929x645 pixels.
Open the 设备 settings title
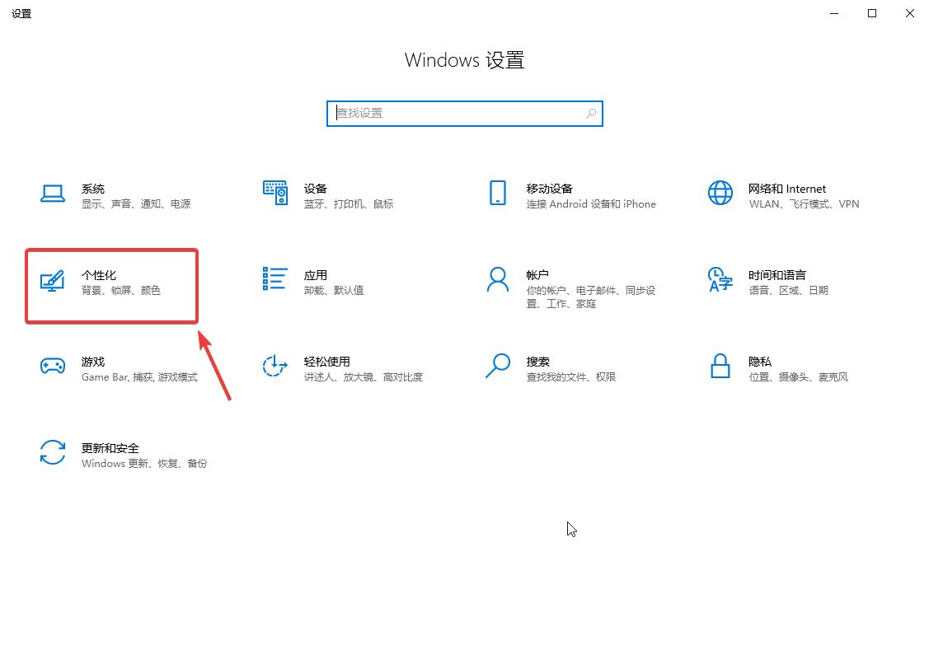pyautogui.click(x=315, y=189)
